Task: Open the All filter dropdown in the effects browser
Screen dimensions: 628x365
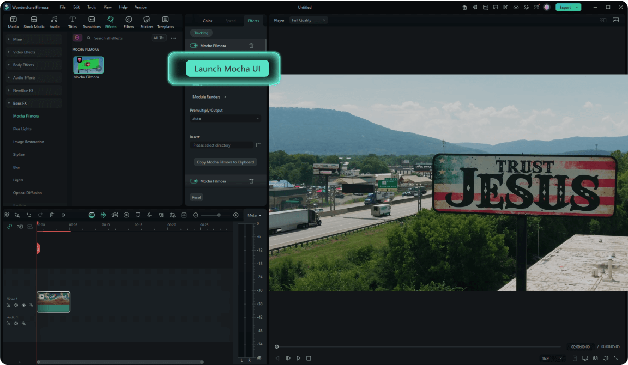Action: (159, 38)
